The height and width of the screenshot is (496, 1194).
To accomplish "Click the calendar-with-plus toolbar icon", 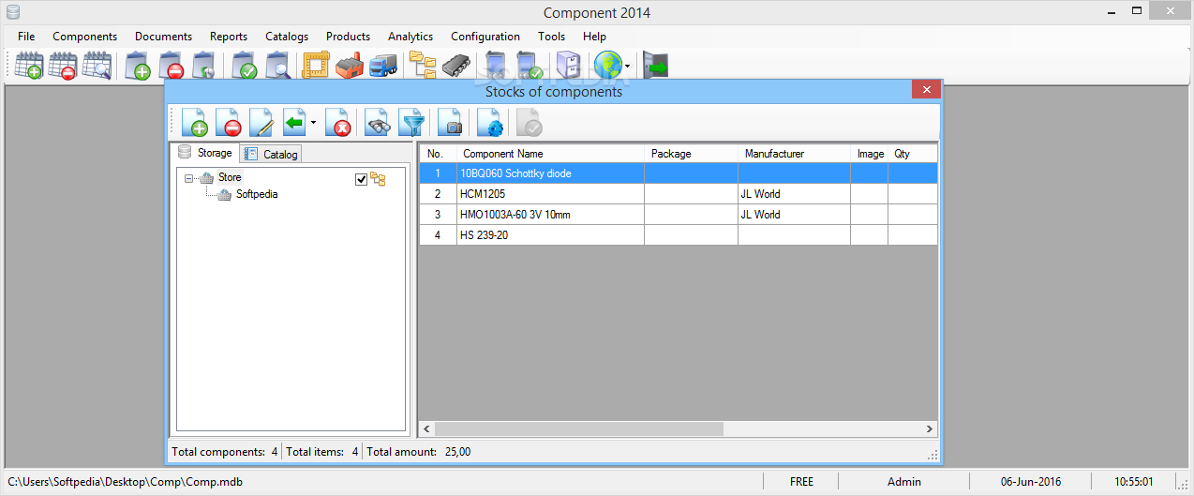I will click(x=29, y=66).
